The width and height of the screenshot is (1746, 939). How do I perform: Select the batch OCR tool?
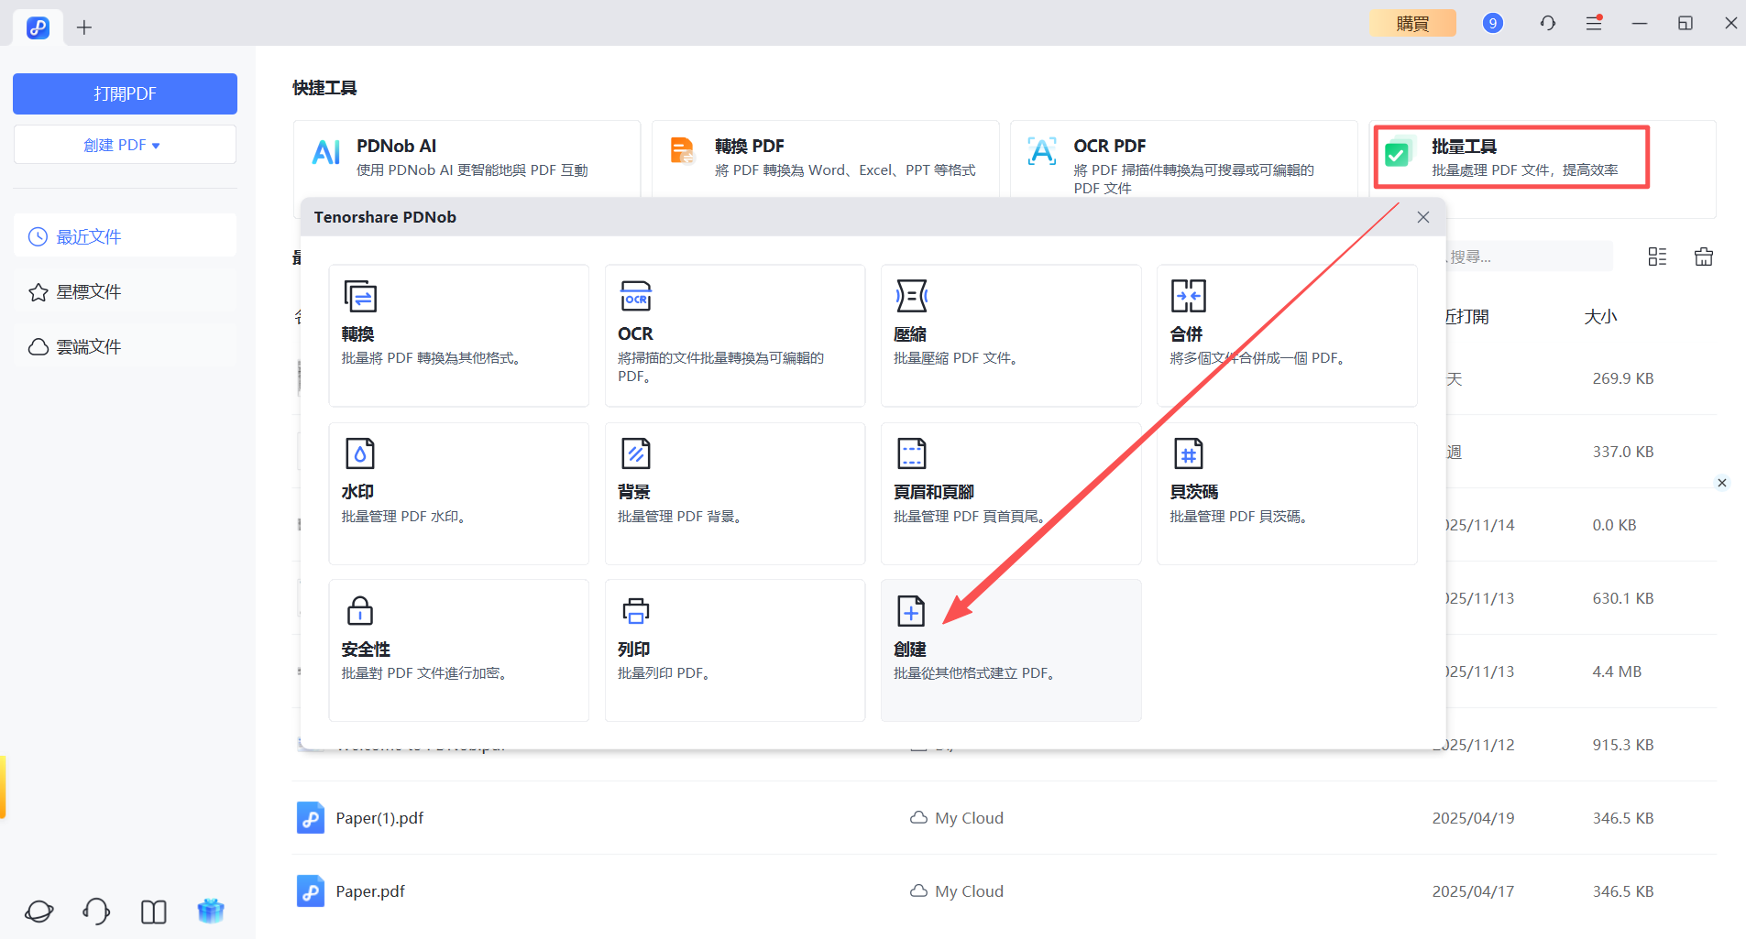734,335
